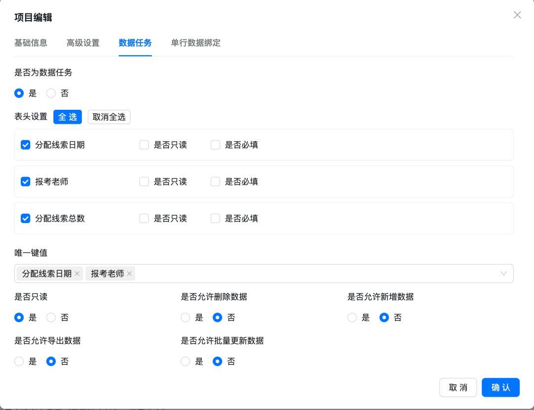The width and height of the screenshot is (534, 410).
Task: Tick 是否只读 for 分配线索总数
Action: tap(144, 218)
